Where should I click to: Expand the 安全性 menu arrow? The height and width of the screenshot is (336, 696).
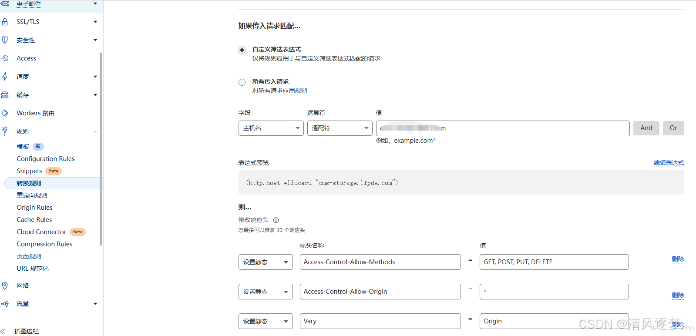[x=95, y=40]
